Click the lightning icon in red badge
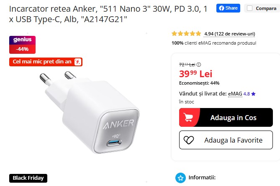 point(78,62)
